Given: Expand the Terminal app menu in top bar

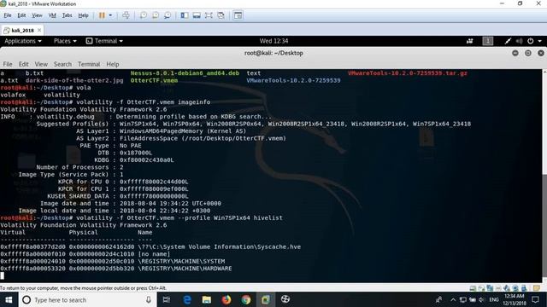Looking at the screenshot, I should tap(104, 41).
